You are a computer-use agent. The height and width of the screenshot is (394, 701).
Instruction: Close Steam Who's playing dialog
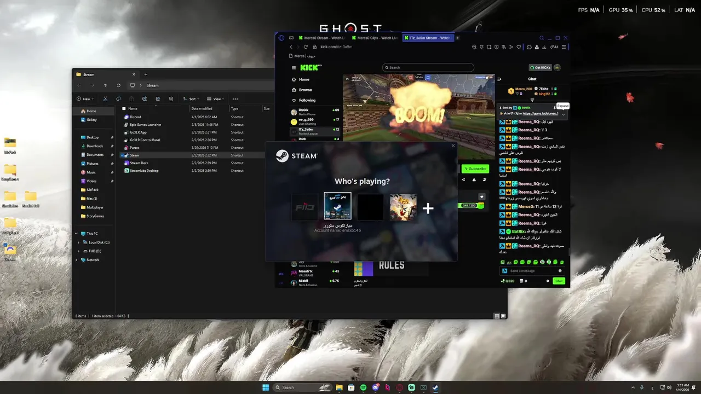coord(453,146)
